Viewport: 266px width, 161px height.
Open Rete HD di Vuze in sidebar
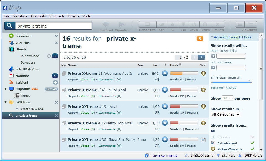(x=27, y=69)
